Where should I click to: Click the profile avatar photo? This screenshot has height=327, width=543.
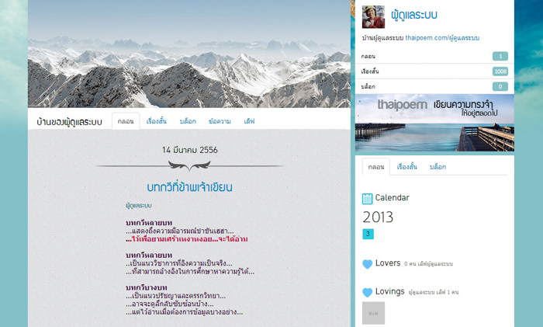point(374,16)
